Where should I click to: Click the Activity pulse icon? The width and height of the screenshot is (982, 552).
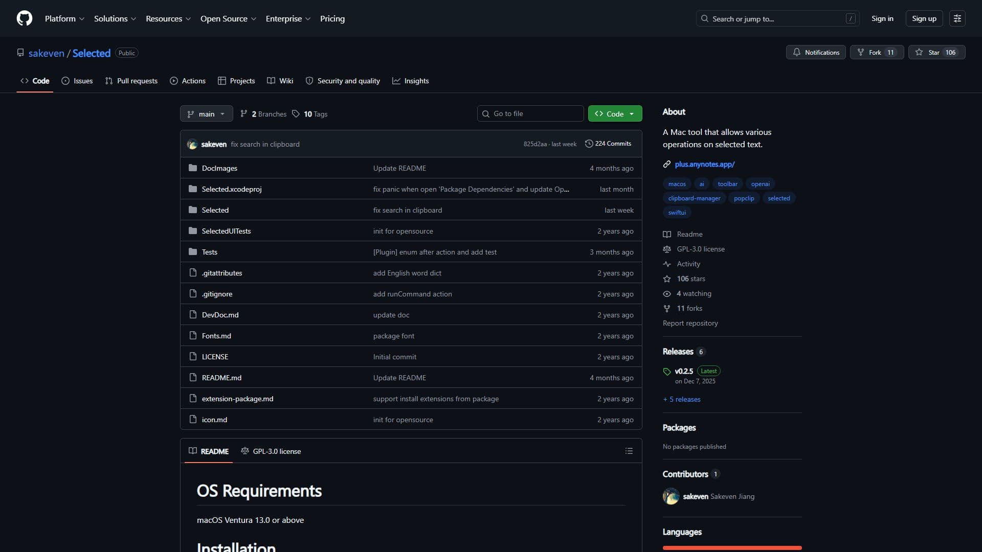tap(667, 264)
